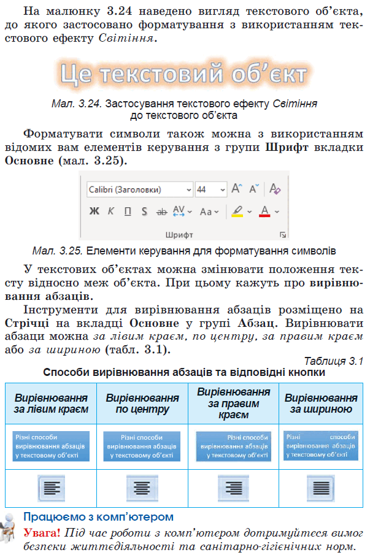
Task: Click the align right icon in table
Action: pyautogui.click(x=233, y=489)
